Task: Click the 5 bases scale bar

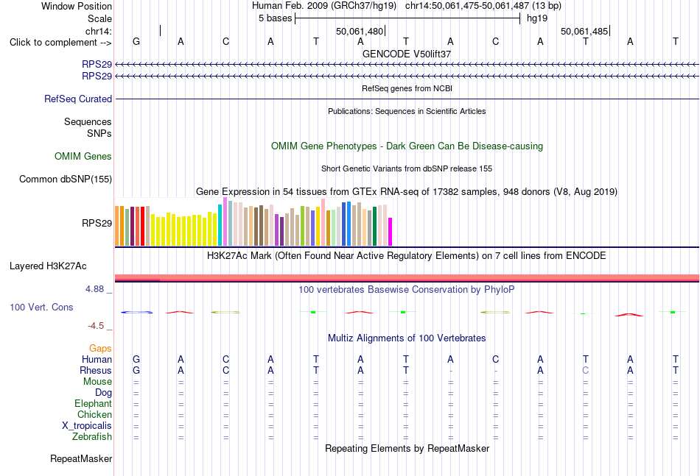Action: (407, 18)
